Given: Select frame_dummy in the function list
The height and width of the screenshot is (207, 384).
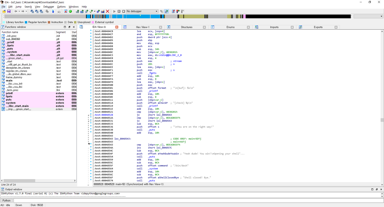Looking at the screenshot, I should pos(14,77).
